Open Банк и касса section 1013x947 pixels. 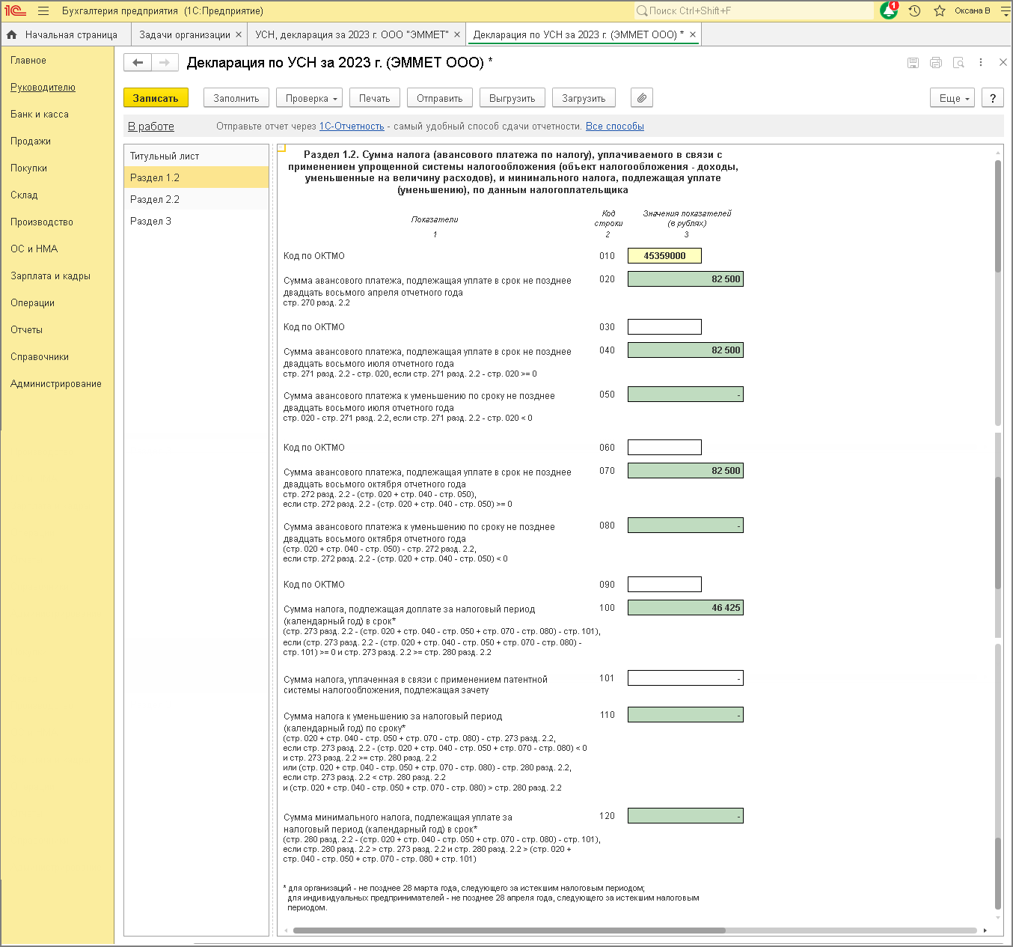40,115
